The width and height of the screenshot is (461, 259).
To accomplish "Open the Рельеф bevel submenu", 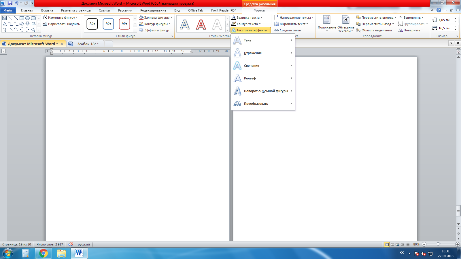I will point(263,78).
